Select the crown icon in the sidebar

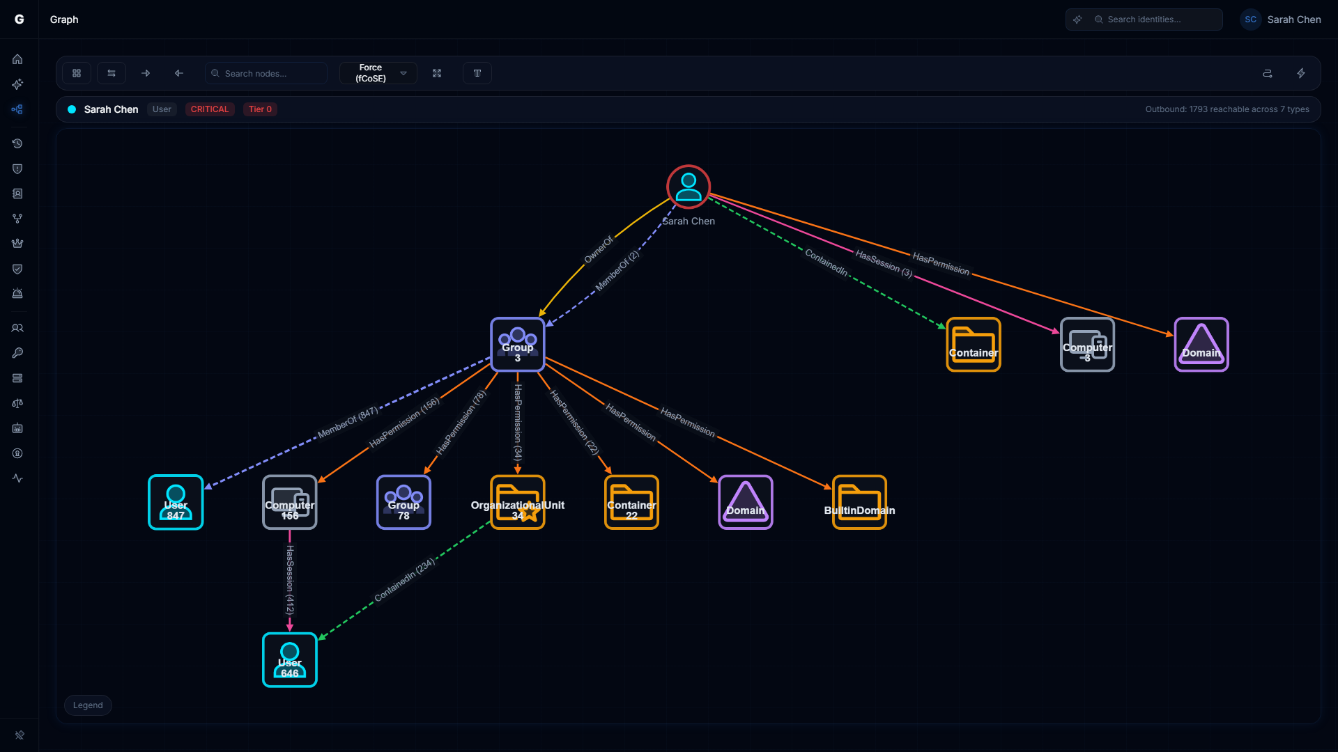coord(17,243)
